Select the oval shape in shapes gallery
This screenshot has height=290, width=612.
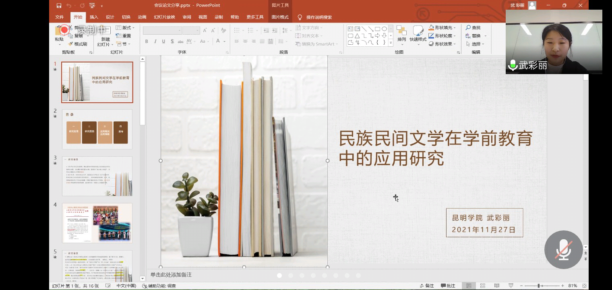click(384, 29)
